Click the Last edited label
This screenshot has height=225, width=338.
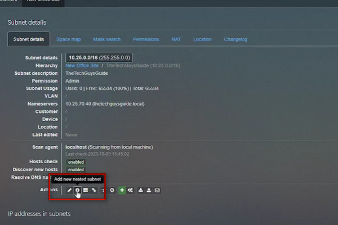click(45, 135)
